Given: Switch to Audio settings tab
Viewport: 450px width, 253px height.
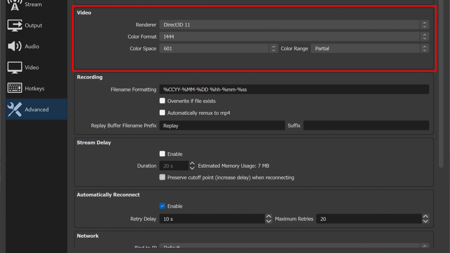Looking at the screenshot, I should [x=32, y=46].
